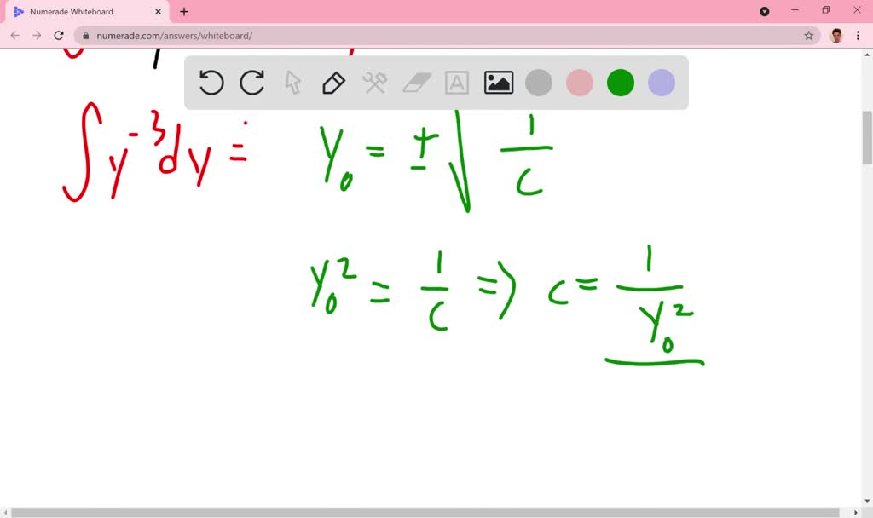Viewport: 873px width, 518px height.
Task: Activate the gray drawing color
Action: pyautogui.click(x=539, y=83)
